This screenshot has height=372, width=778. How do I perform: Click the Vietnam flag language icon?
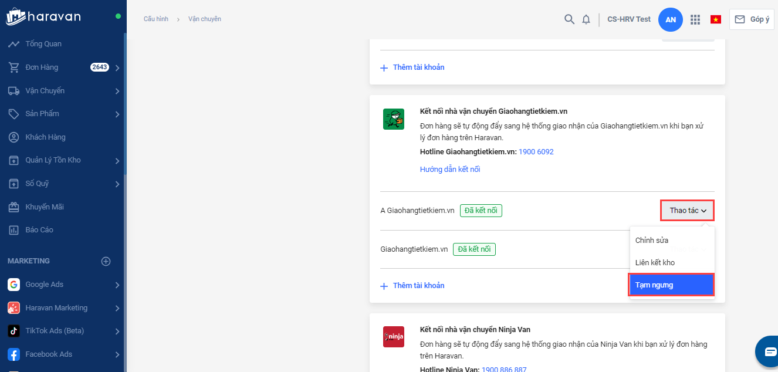[x=716, y=19]
